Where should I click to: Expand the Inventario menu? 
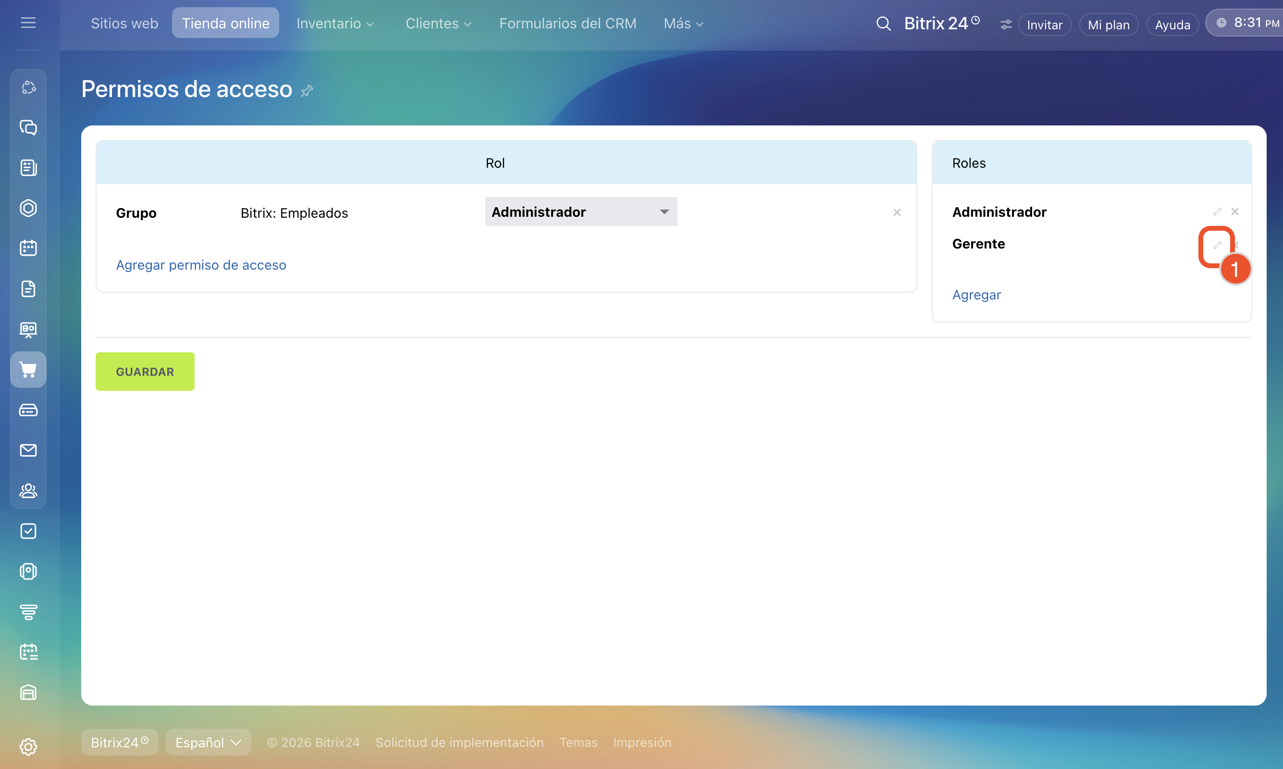(x=334, y=24)
